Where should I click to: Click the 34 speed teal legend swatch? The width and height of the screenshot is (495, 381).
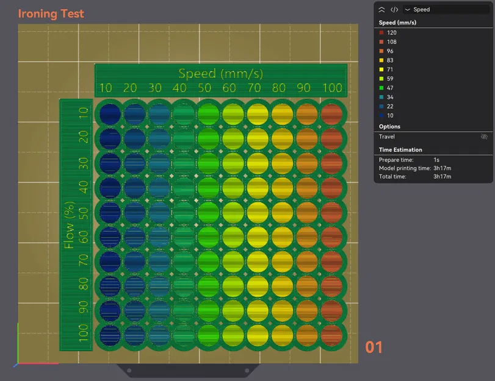[x=381, y=97]
